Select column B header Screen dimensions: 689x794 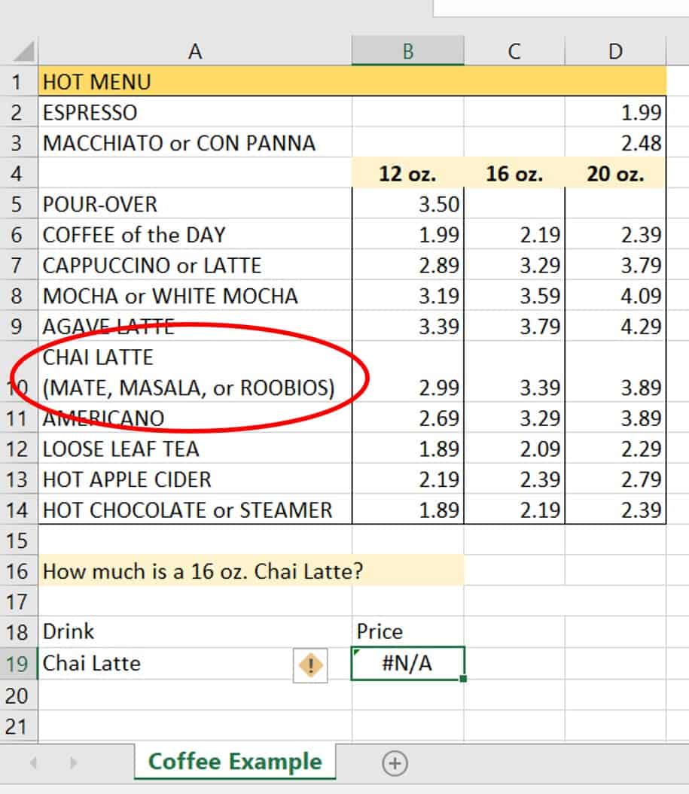click(x=407, y=51)
